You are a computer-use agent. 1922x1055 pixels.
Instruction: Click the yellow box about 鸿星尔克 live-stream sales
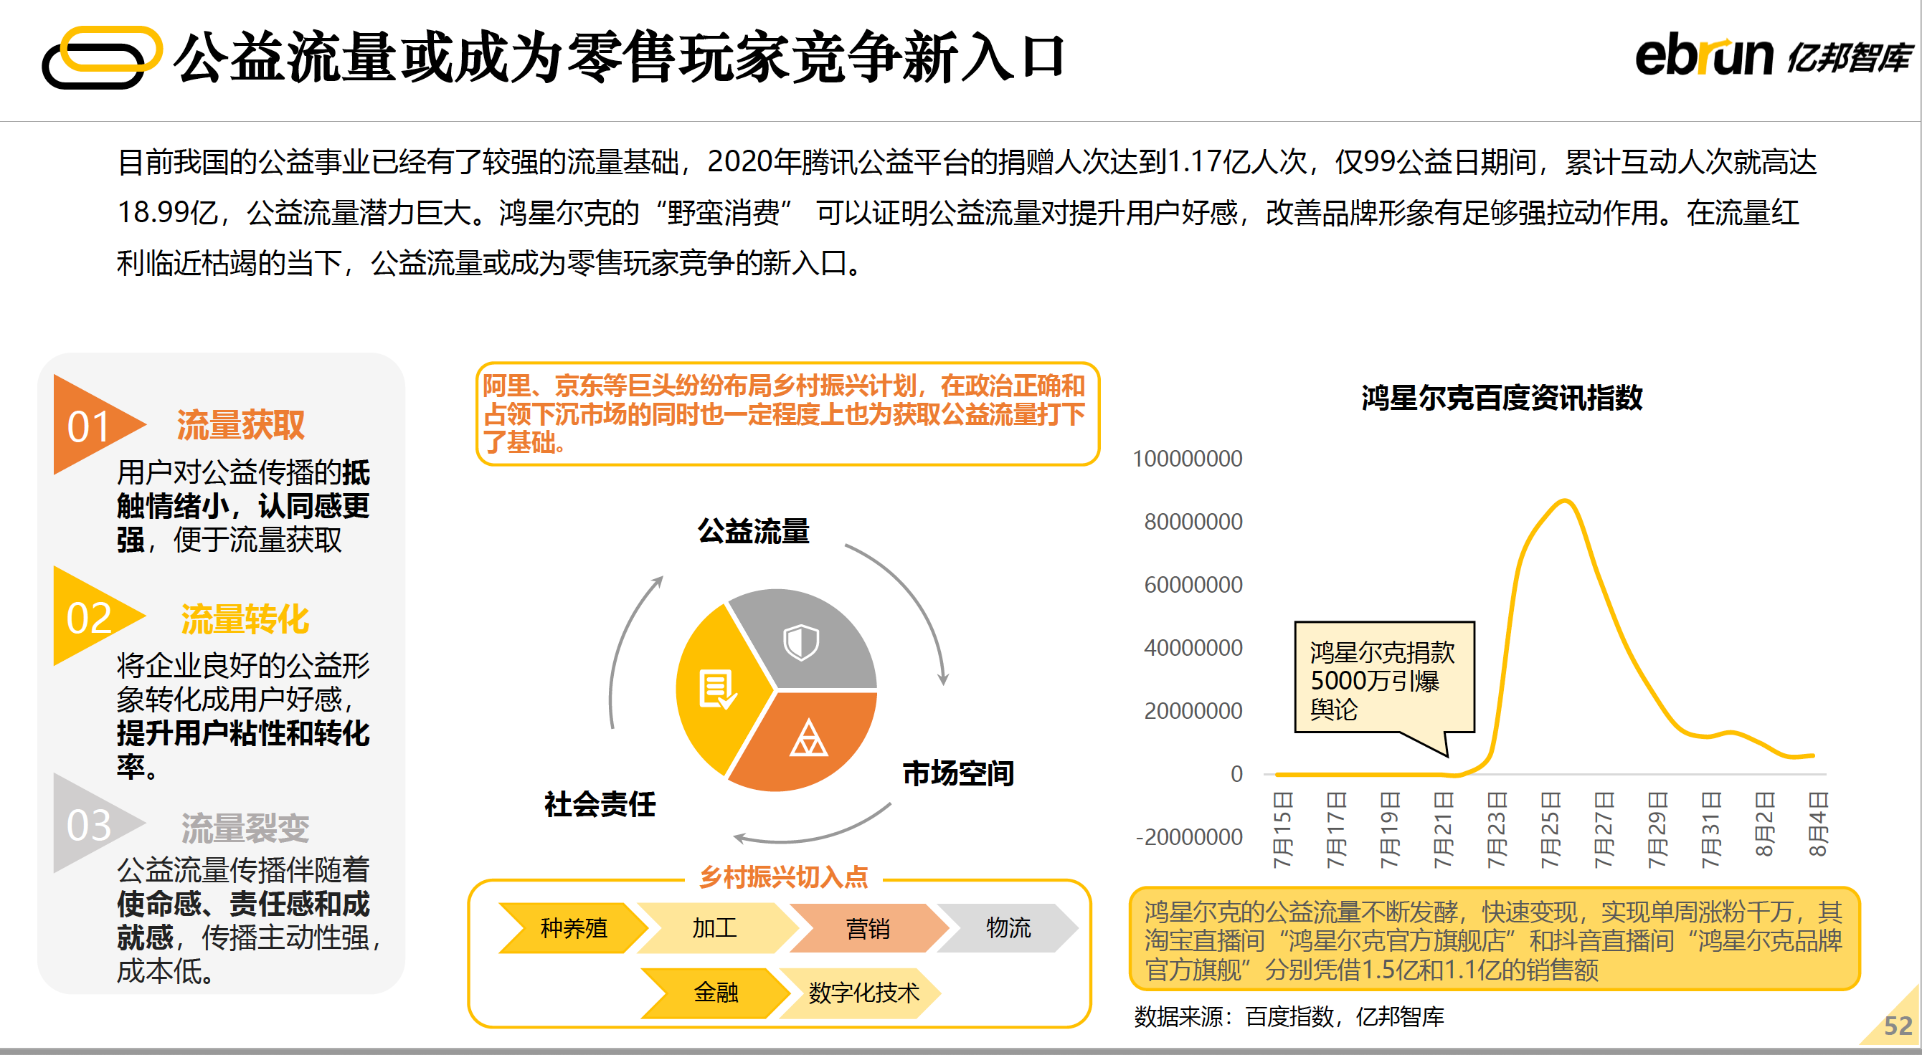click(1495, 940)
